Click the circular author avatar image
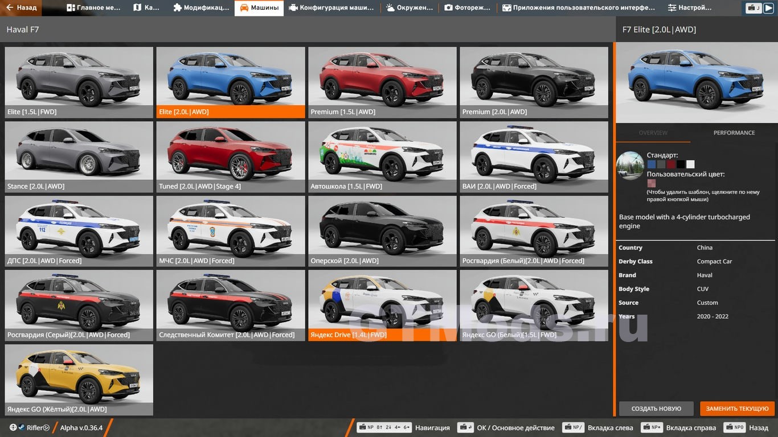 point(630,166)
